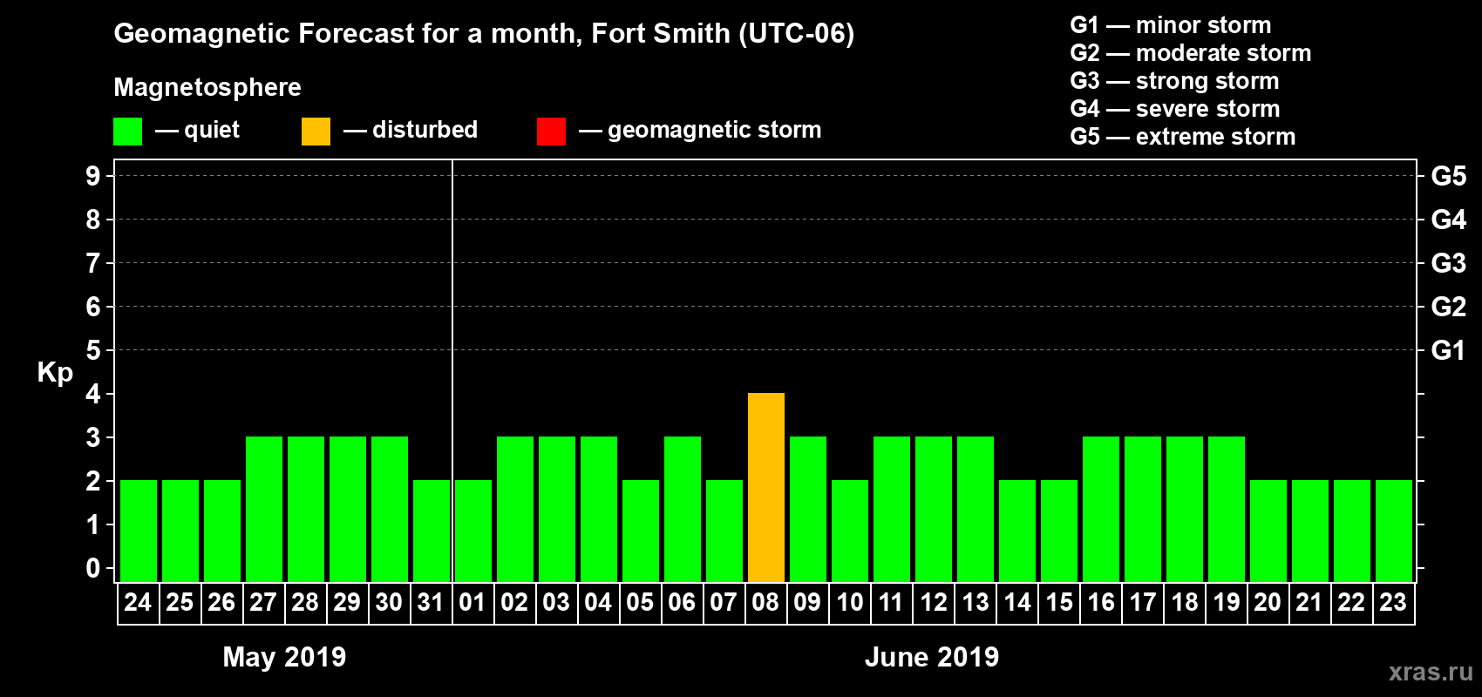
Task: Click the date label 18
Action: [1184, 602]
